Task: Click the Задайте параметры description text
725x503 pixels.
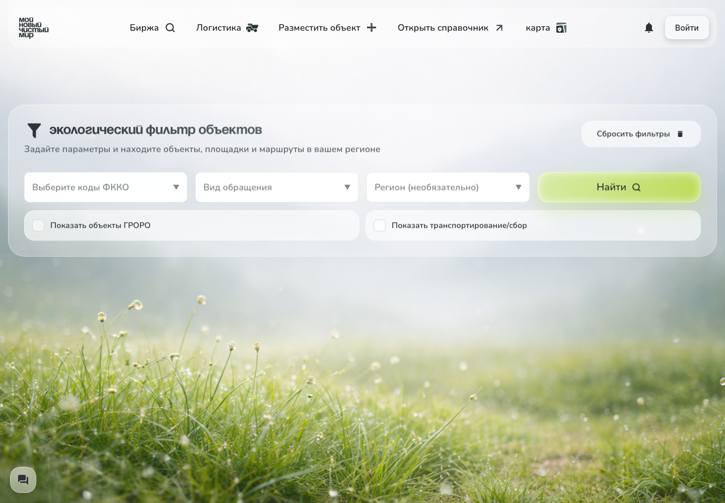Action: [x=202, y=149]
